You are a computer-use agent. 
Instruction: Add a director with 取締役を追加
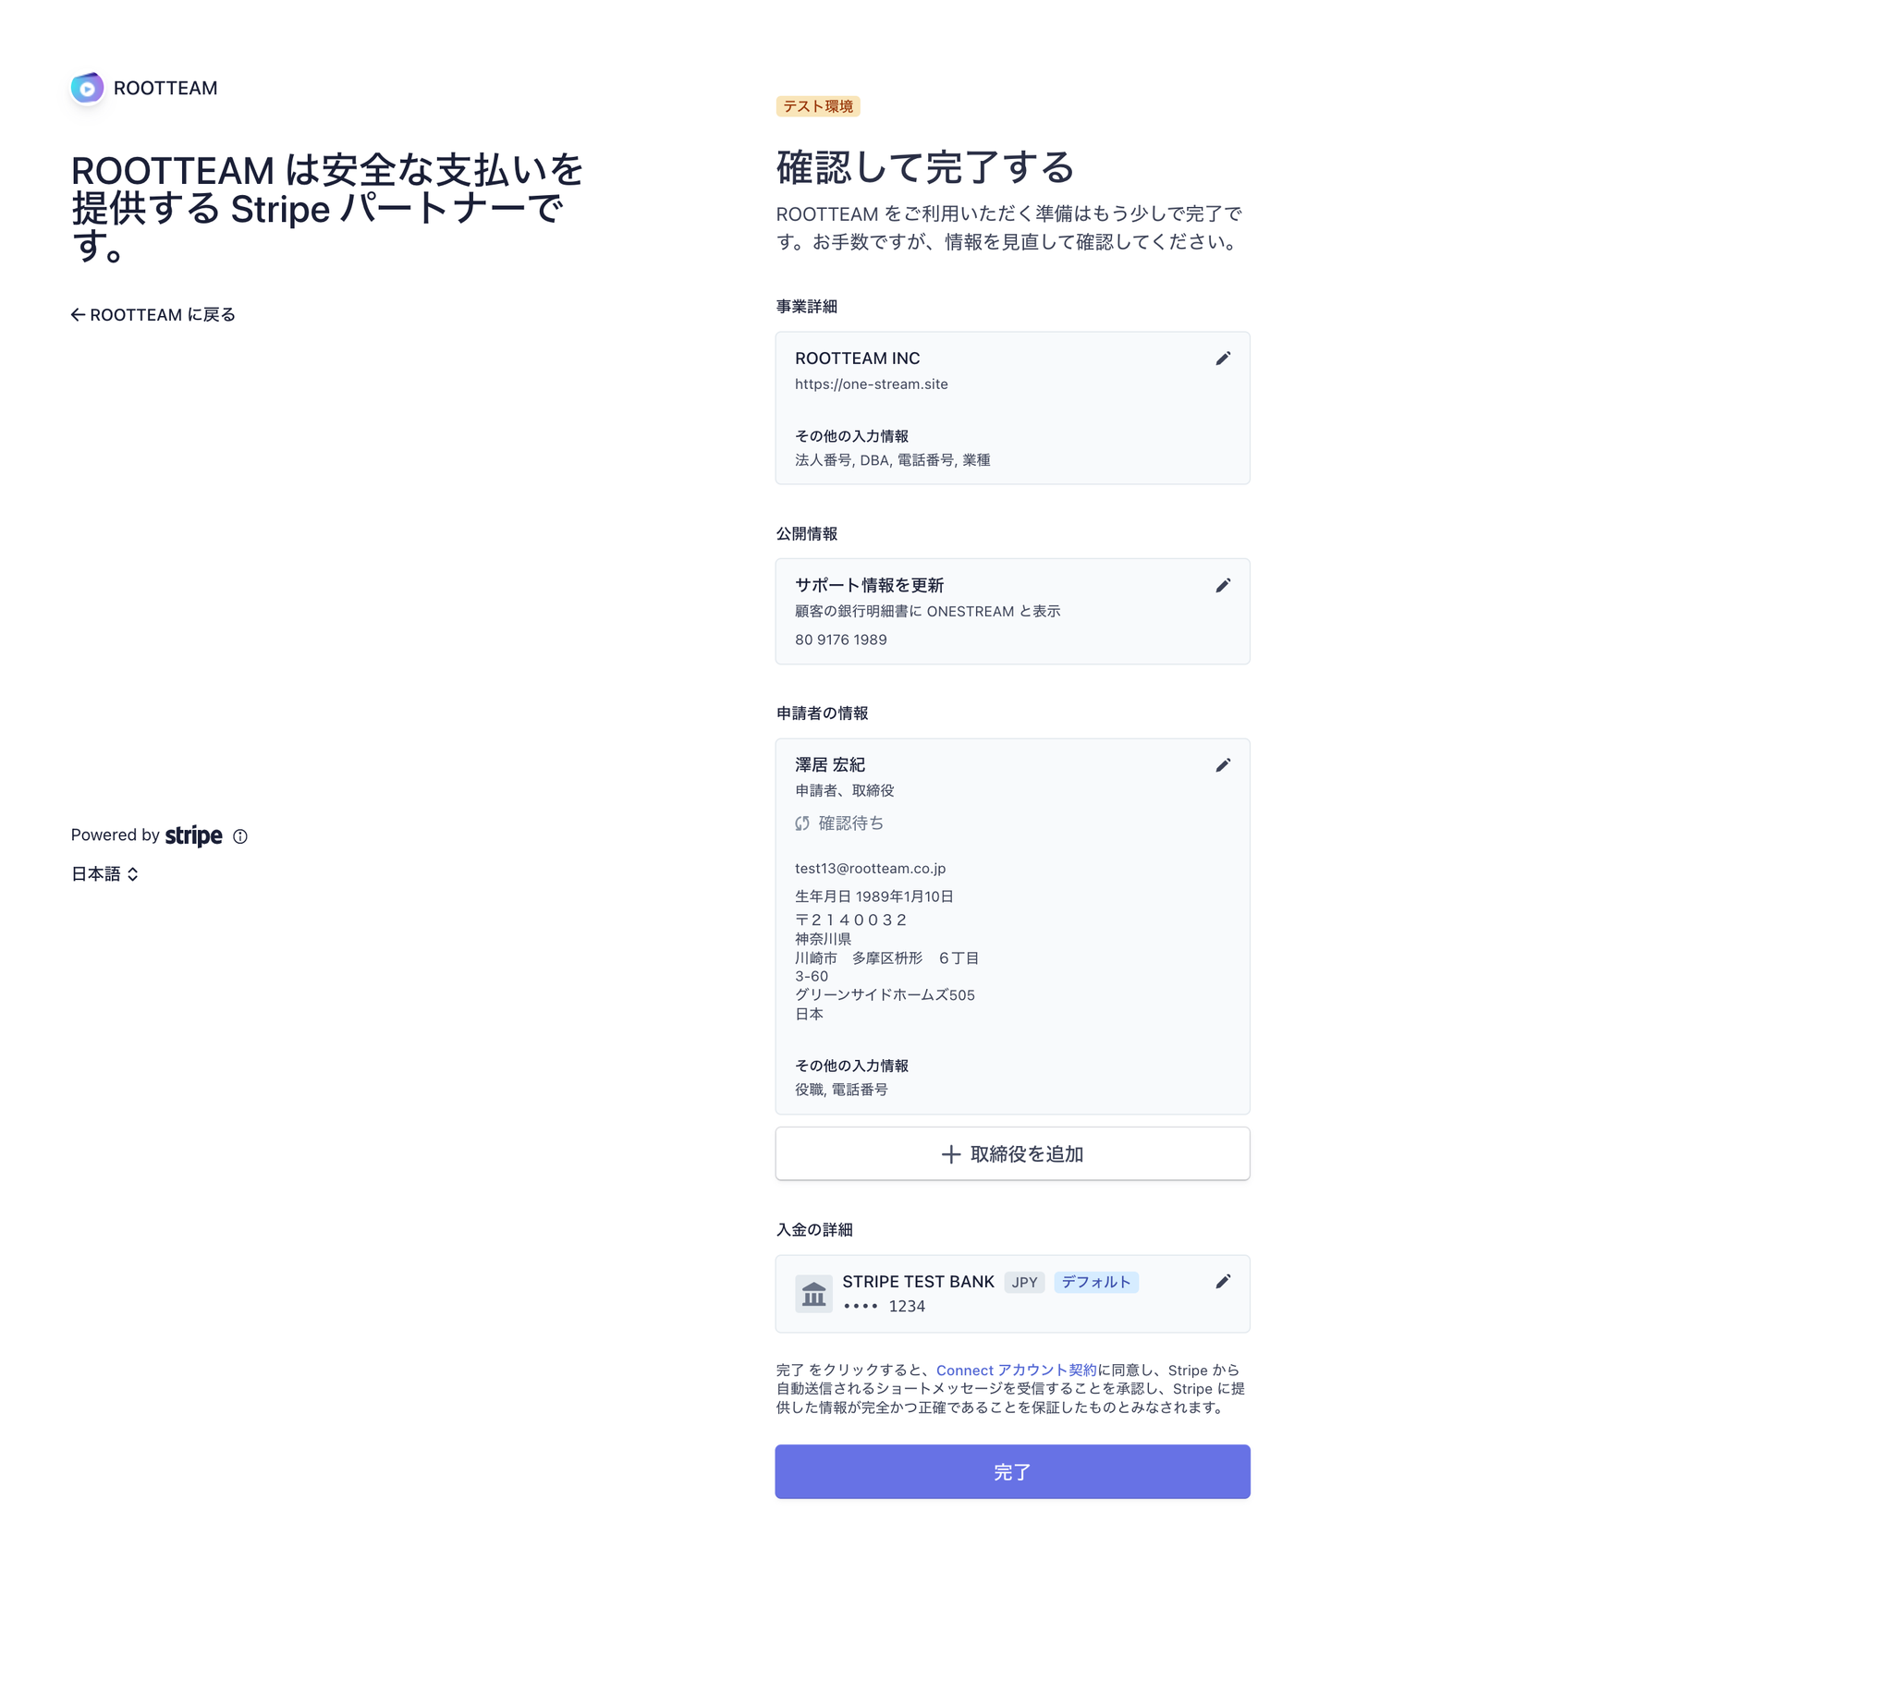1011,1153
